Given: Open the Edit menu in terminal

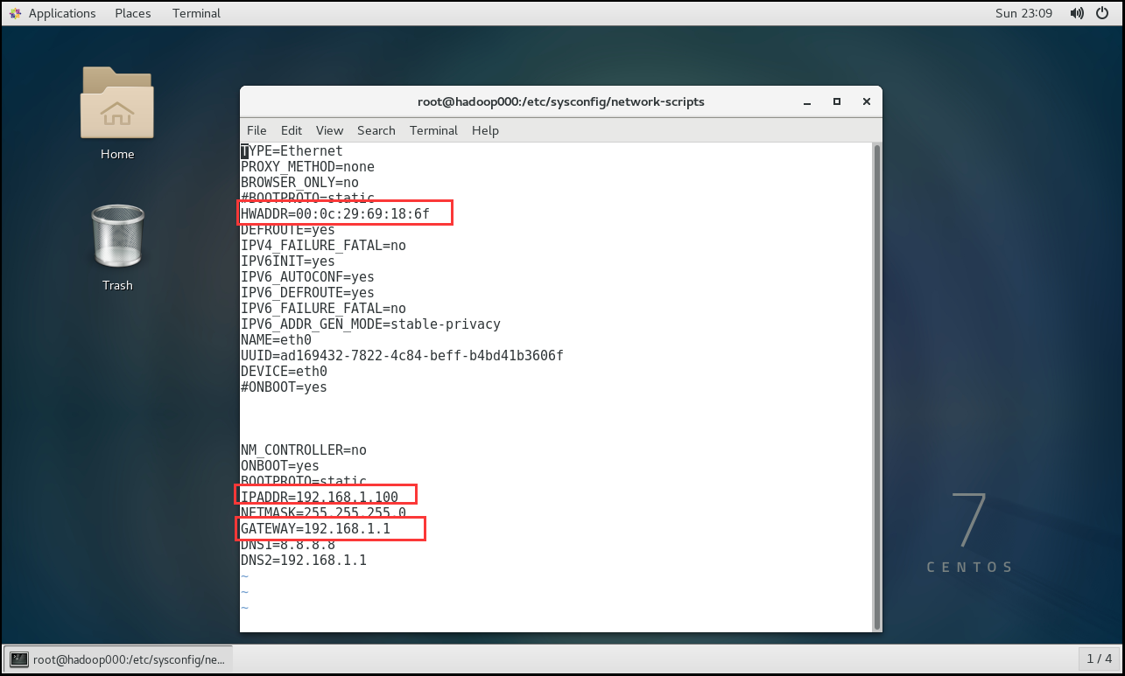Looking at the screenshot, I should pyautogui.click(x=292, y=130).
